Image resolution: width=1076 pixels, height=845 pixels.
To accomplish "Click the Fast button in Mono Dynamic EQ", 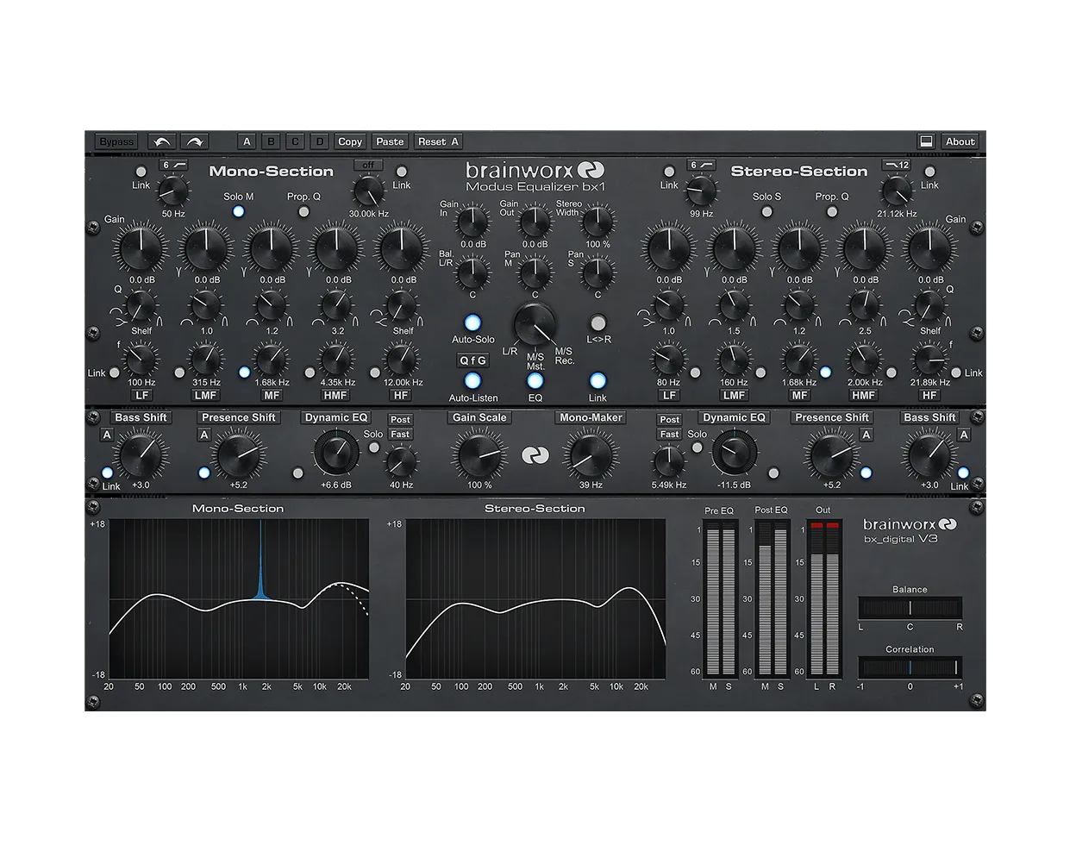I will (x=400, y=435).
